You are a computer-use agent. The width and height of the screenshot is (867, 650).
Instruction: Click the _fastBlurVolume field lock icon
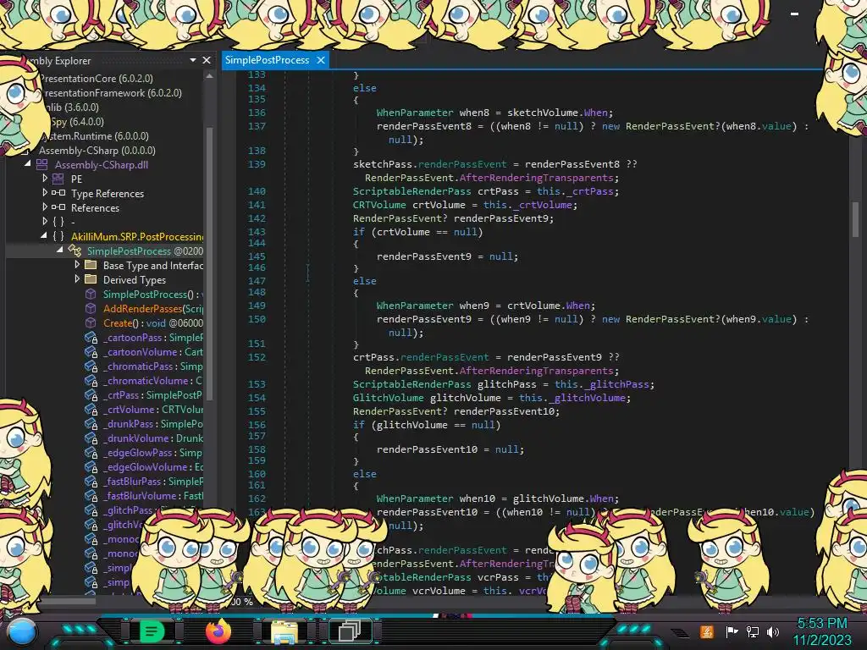click(91, 496)
